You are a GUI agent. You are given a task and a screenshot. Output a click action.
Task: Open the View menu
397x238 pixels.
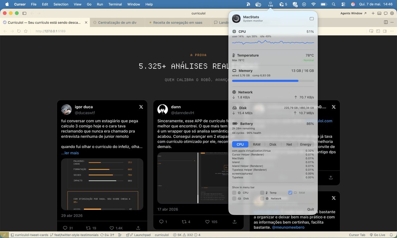coord(77,4)
